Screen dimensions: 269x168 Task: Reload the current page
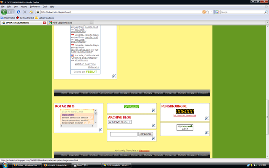coord(18,12)
